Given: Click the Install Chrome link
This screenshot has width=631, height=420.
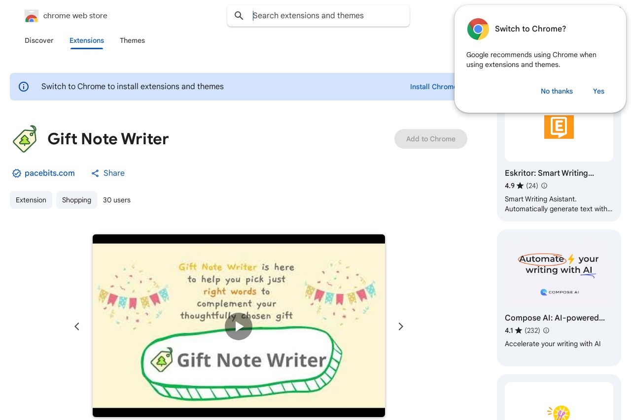Looking at the screenshot, I should (x=432, y=87).
